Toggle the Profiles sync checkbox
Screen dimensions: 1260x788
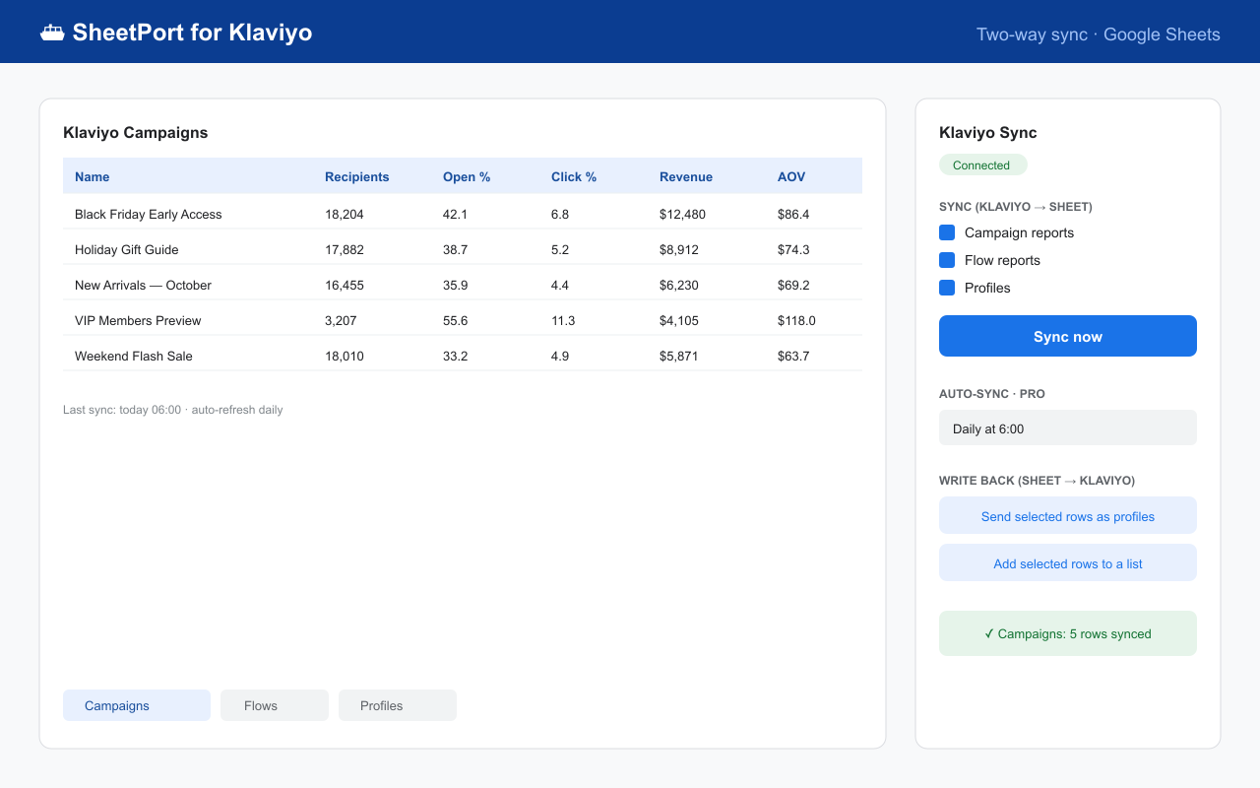[947, 288]
